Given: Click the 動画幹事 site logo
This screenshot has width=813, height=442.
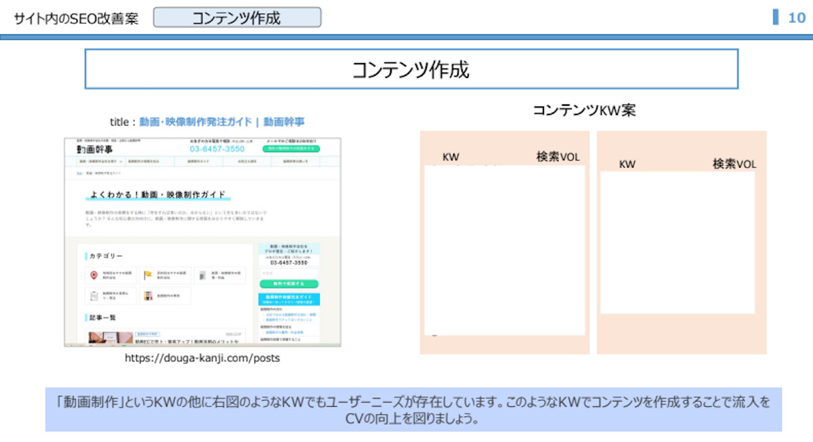Looking at the screenshot, I should 93,150.
